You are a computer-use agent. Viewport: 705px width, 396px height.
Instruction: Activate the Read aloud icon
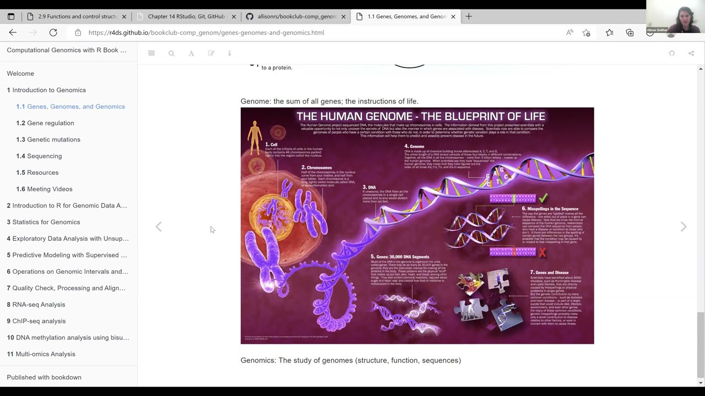pos(570,32)
